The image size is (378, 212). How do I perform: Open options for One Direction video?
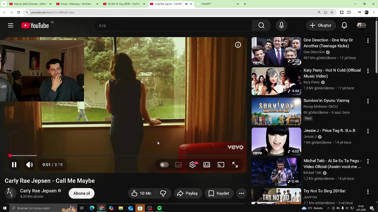pos(368,41)
